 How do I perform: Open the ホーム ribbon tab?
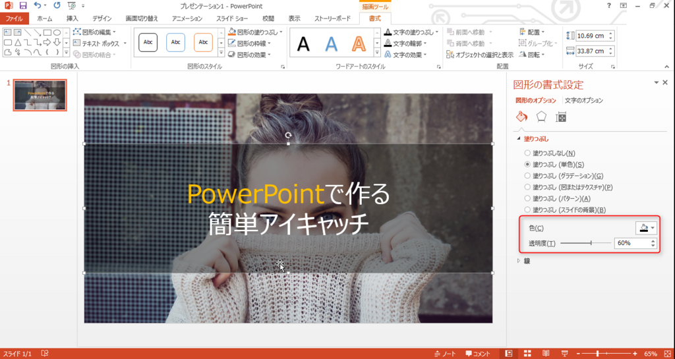(x=45, y=18)
